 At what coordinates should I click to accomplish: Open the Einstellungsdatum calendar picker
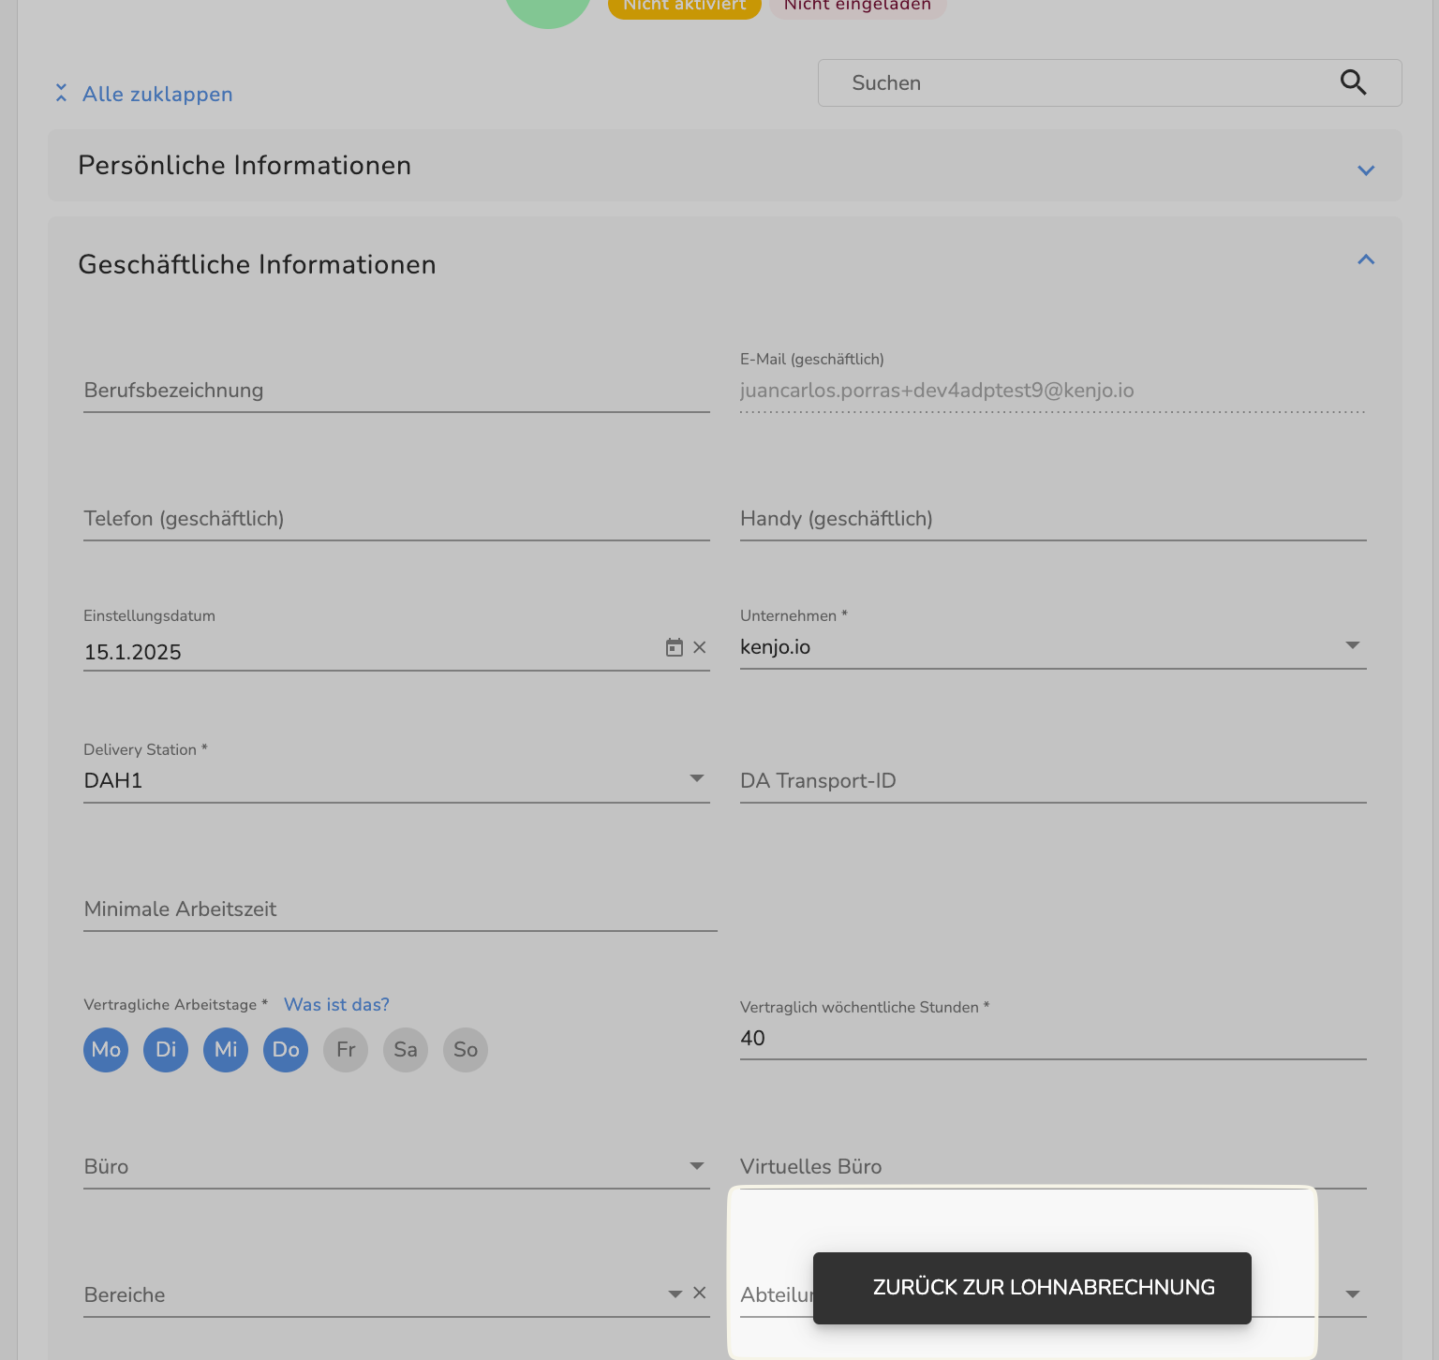(x=675, y=647)
